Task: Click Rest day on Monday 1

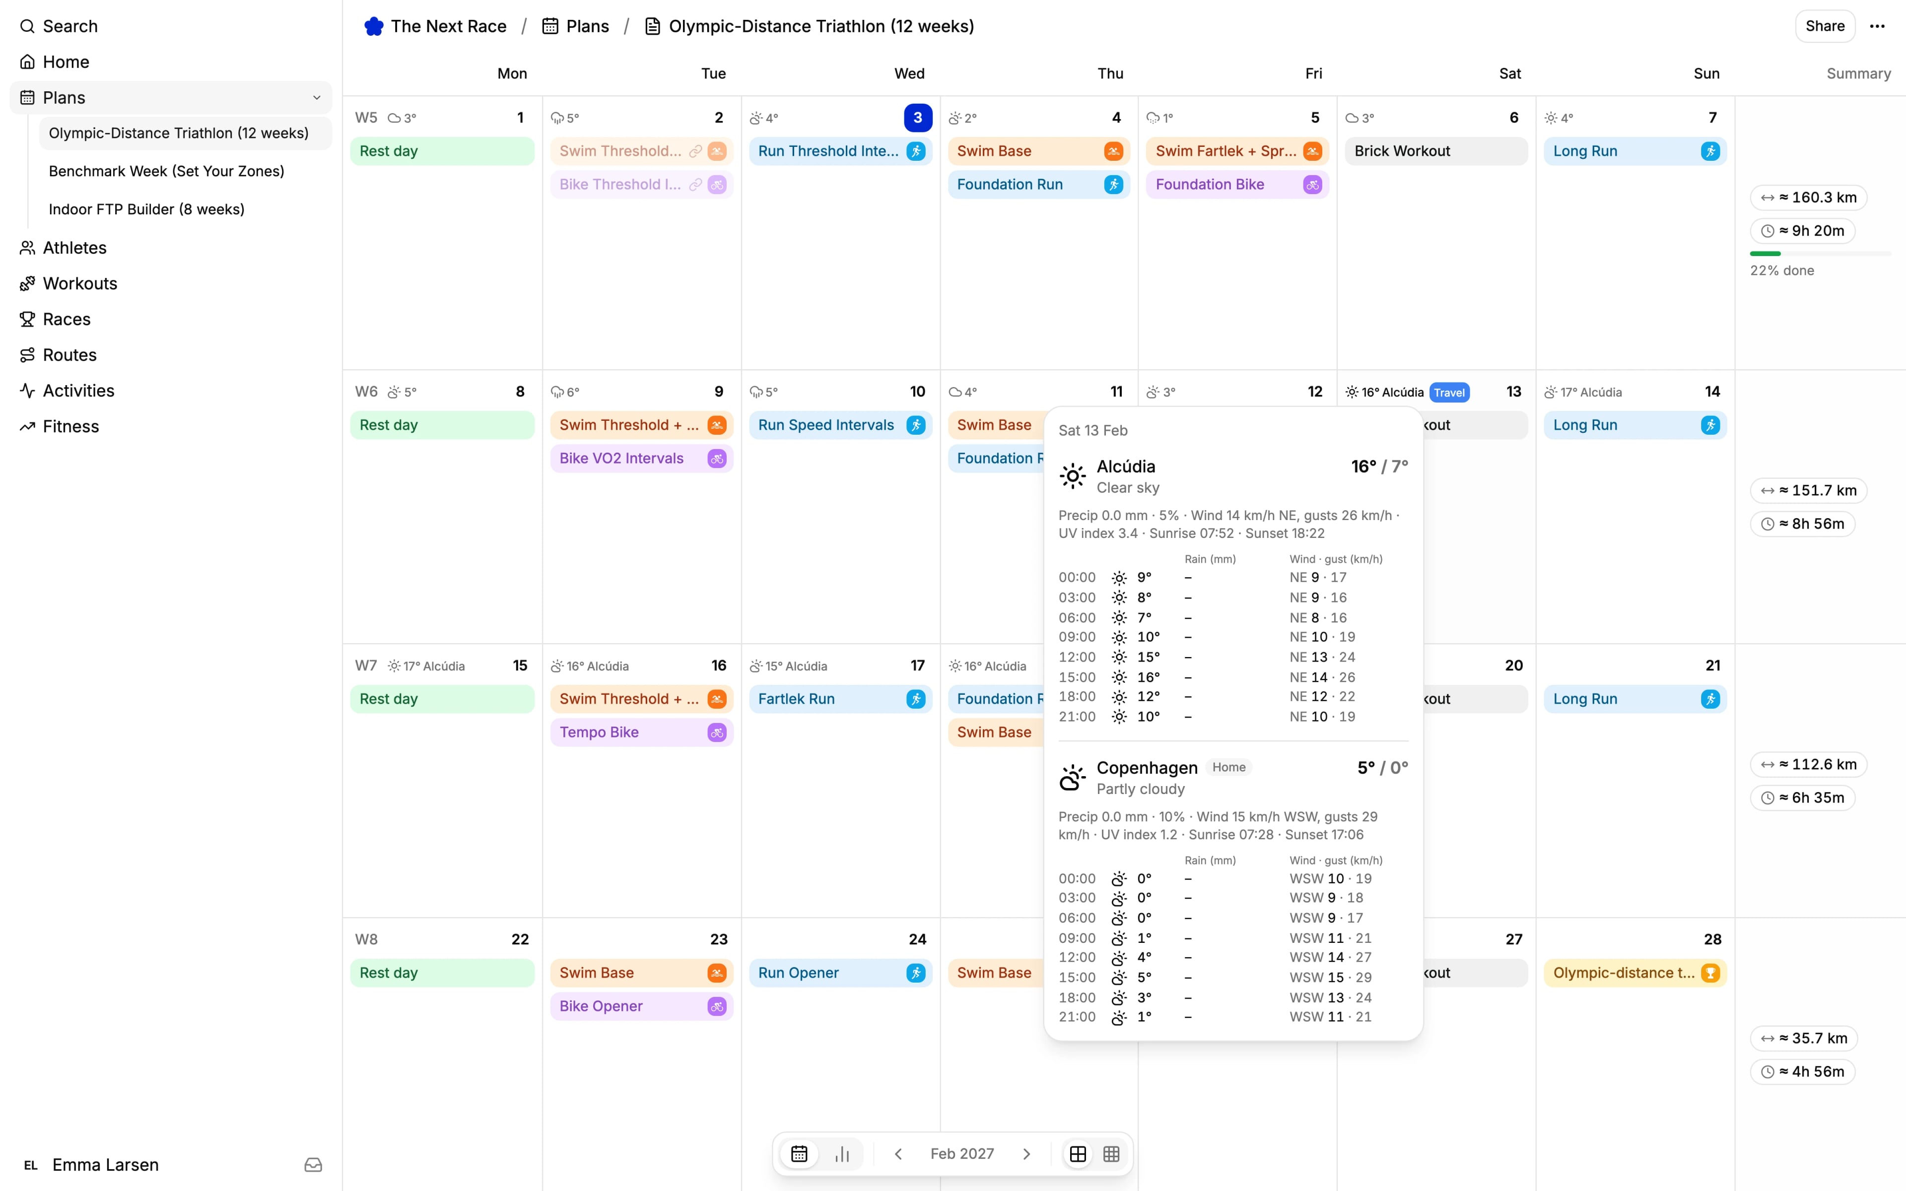Action: pyautogui.click(x=442, y=151)
